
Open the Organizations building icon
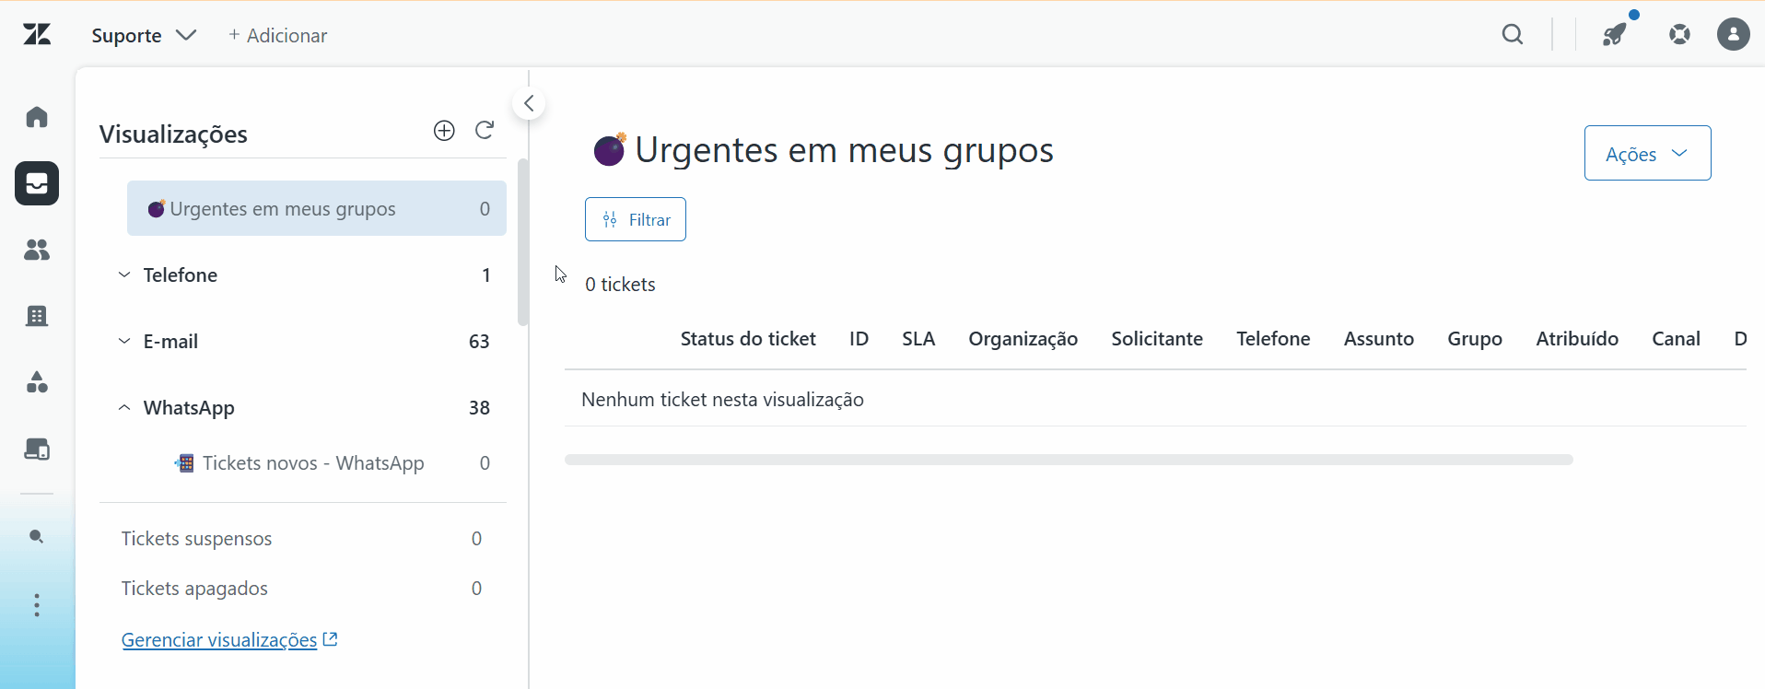tap(37, 316)
